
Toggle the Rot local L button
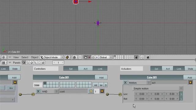tap(181, 99)
